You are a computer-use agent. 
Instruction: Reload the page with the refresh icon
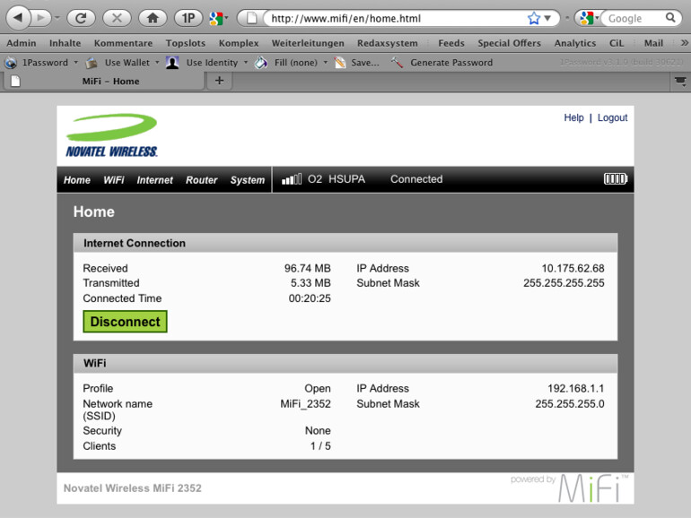point(81,18)
